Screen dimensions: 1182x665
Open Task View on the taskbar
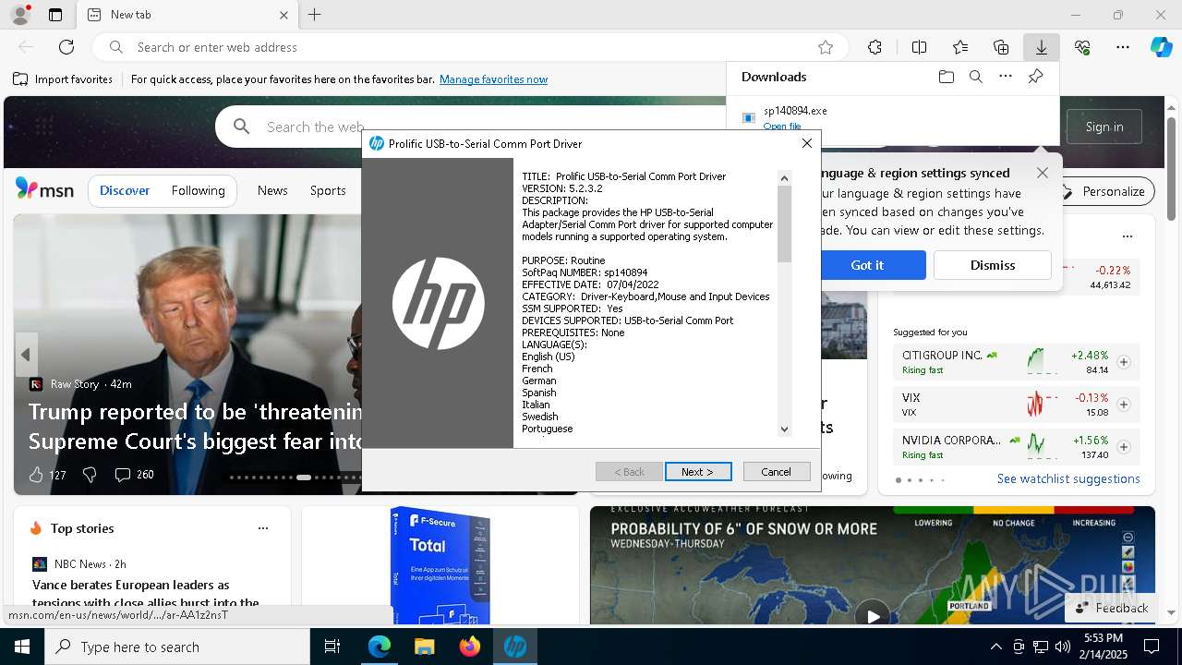pos(332,647)
